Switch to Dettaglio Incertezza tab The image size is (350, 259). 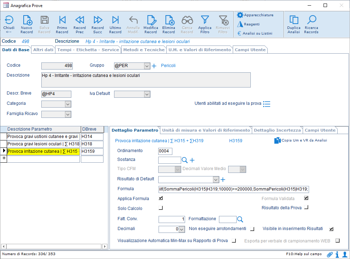[277, 130]
